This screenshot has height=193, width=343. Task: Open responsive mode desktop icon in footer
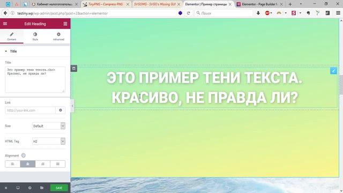coord(18,188)
